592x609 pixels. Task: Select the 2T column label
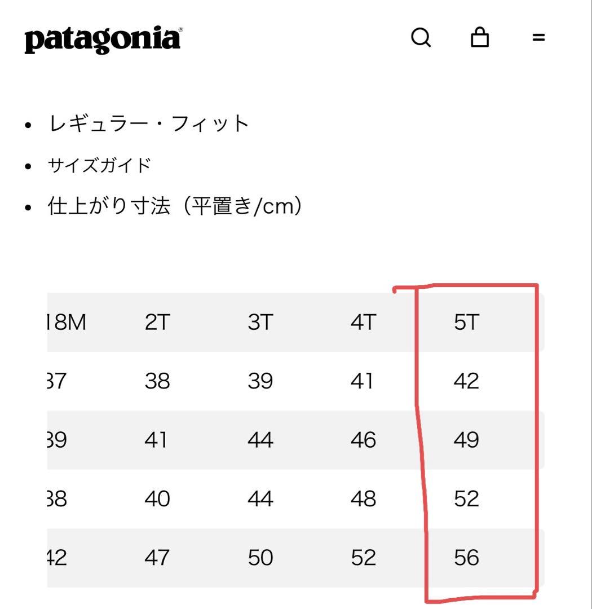[156, 321]
